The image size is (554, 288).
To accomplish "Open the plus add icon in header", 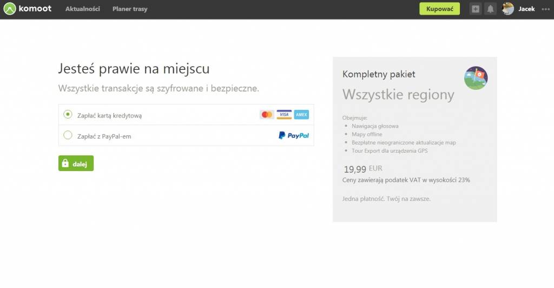I will pyautogui.click(x=476, y=9).
